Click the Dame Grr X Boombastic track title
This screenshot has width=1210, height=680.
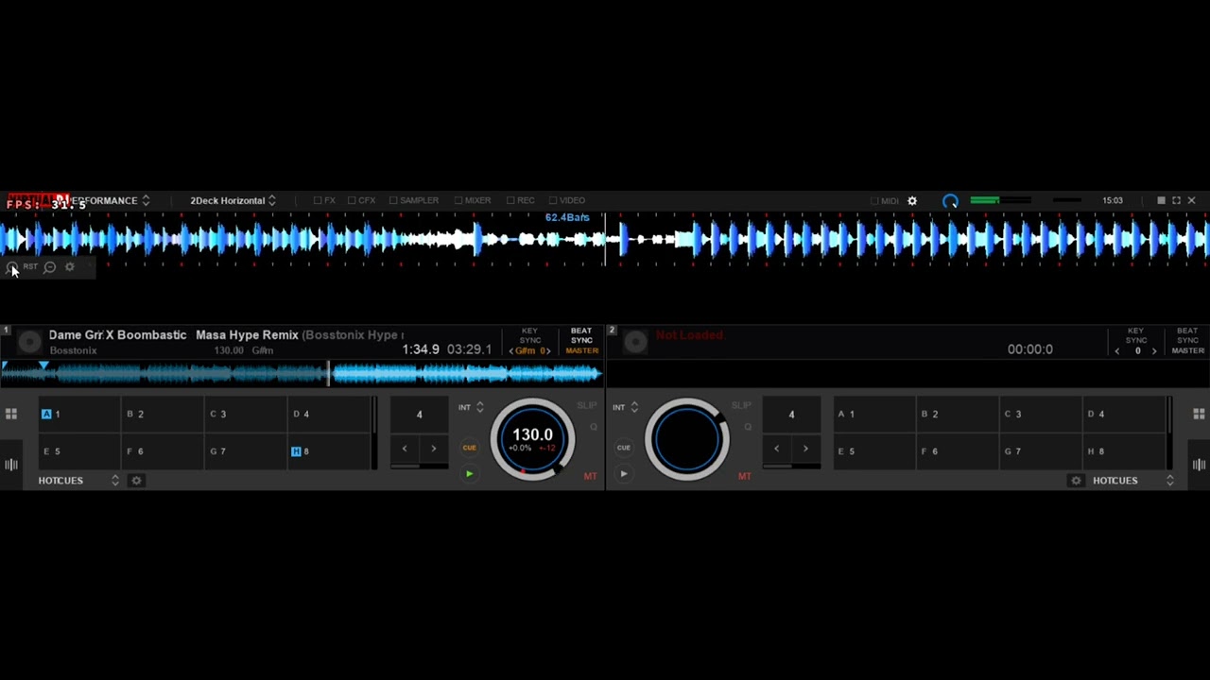[117, 335]
